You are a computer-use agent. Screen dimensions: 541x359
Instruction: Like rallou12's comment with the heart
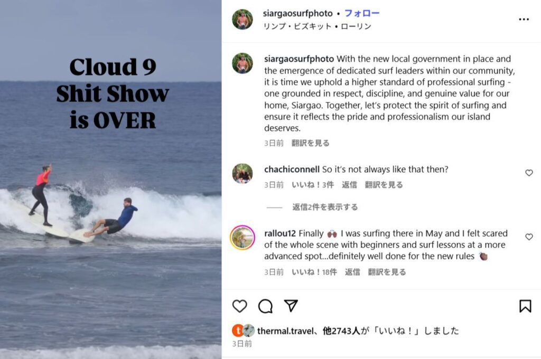coord(529,237)
